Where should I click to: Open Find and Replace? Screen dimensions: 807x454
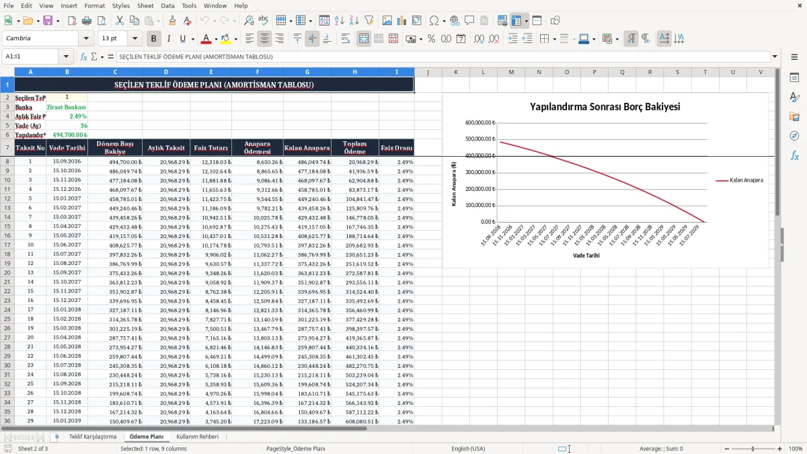tap(249, 21)
